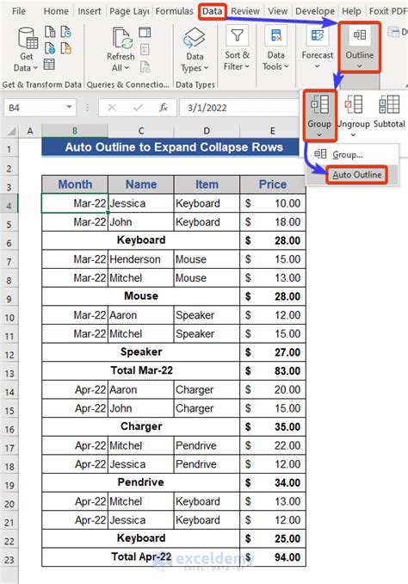
Task: Click the Enter checkmark formula bar icon
Action: [x=138, y=108]
